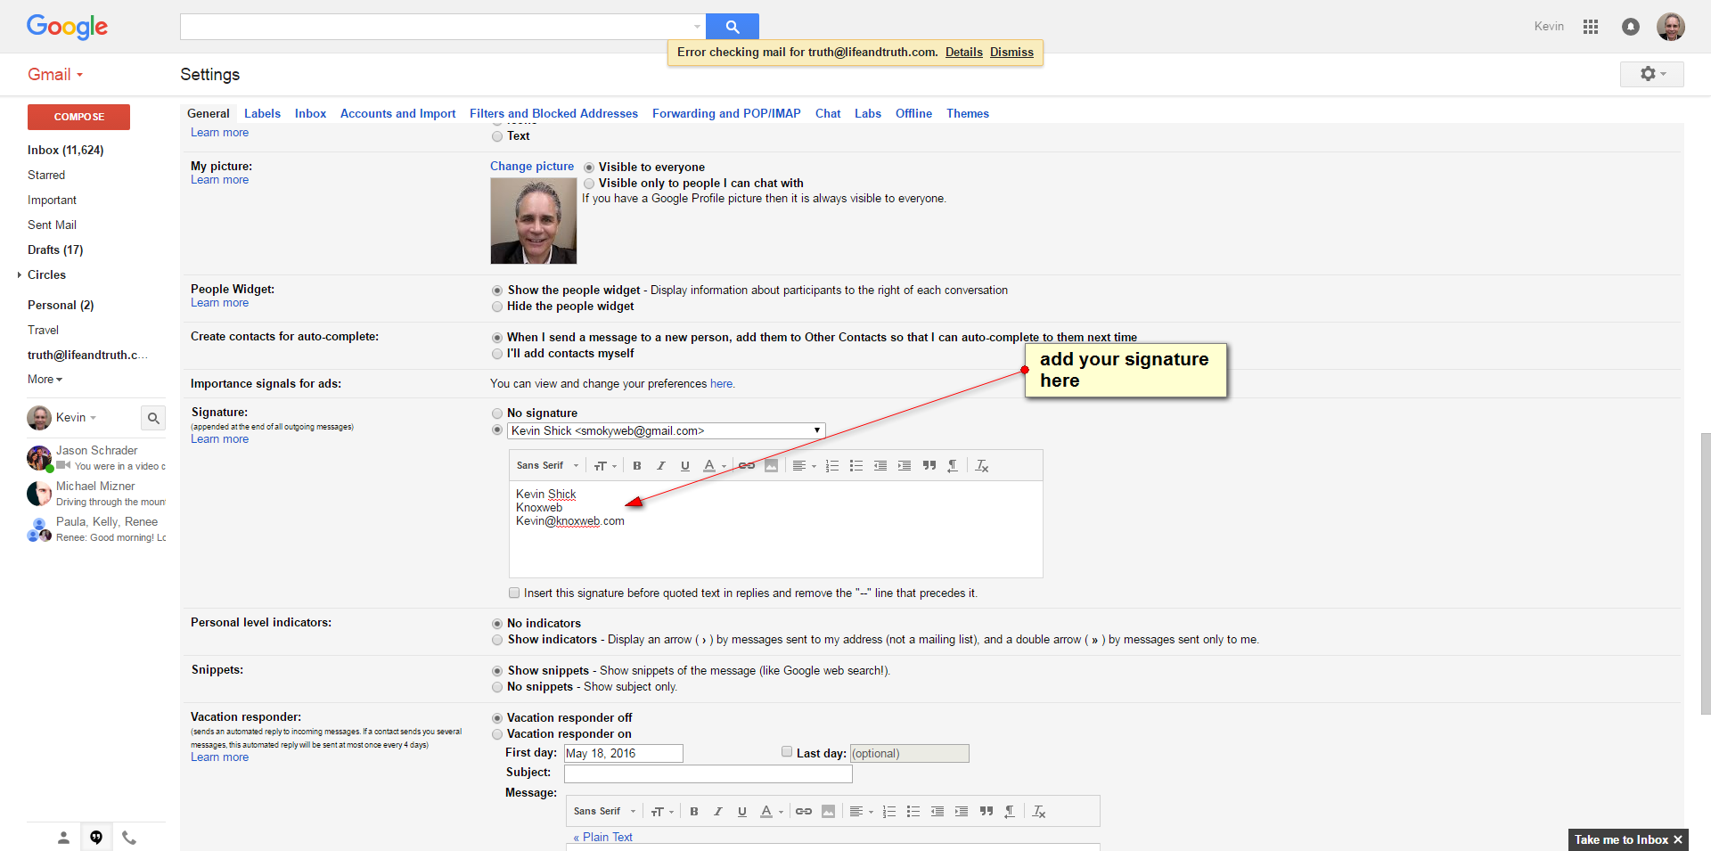Switch to the Labels settings tab

click(262, 113)
